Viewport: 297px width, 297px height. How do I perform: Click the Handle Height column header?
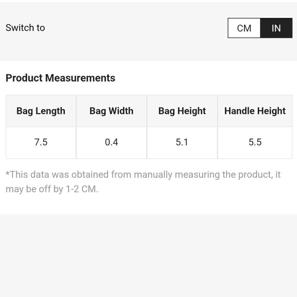pyautogui.click(x=255, y=111)
